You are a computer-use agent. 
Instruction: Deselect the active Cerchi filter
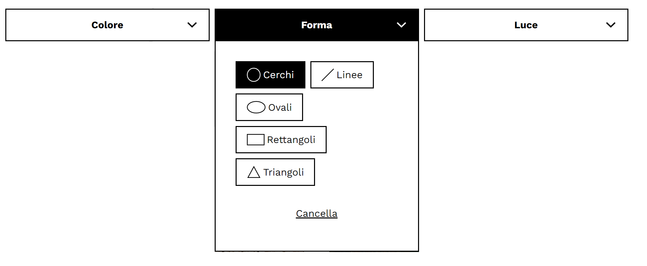coord(270,75)
